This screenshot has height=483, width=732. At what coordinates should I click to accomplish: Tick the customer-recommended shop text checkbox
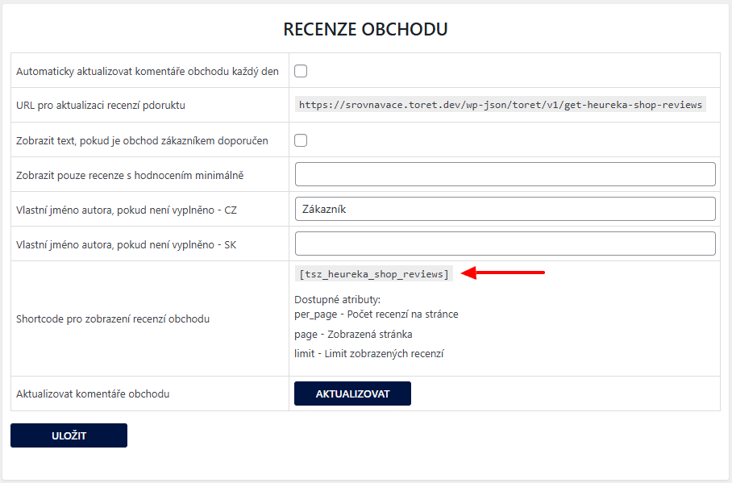tap(301, 140)
